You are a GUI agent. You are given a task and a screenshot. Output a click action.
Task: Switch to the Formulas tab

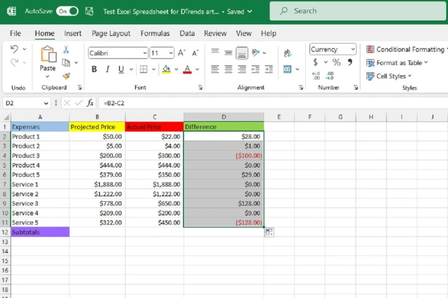tap(155, 34)
